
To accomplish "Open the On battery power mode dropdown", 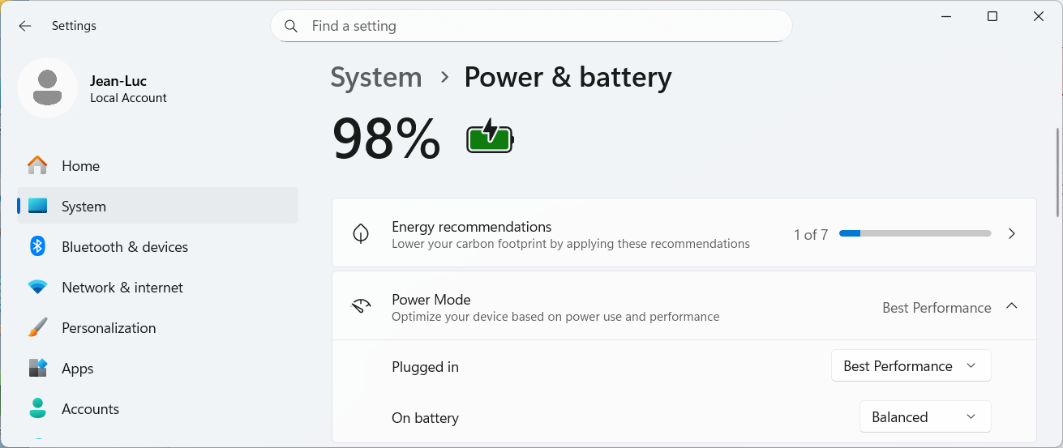I will coord(924,417).
